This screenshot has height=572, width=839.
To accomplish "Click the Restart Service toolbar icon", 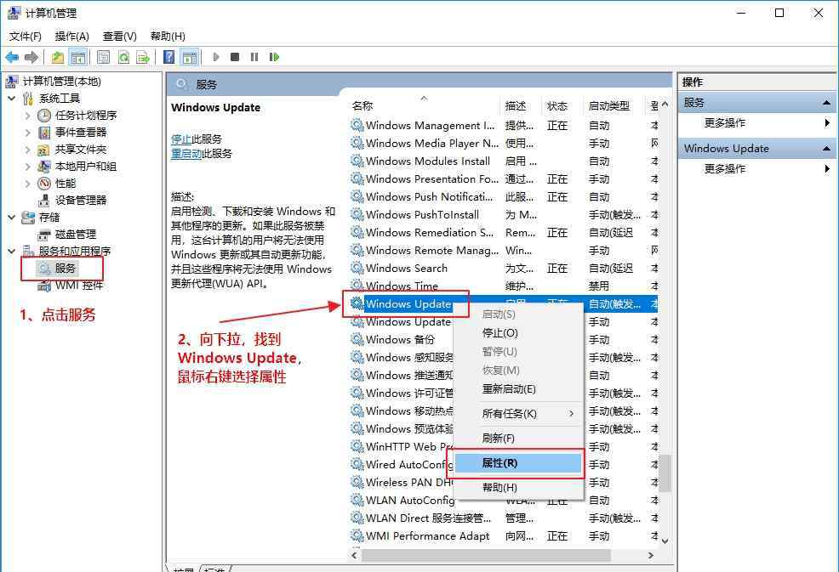I will pyautogui.click(x=274, y=57).
